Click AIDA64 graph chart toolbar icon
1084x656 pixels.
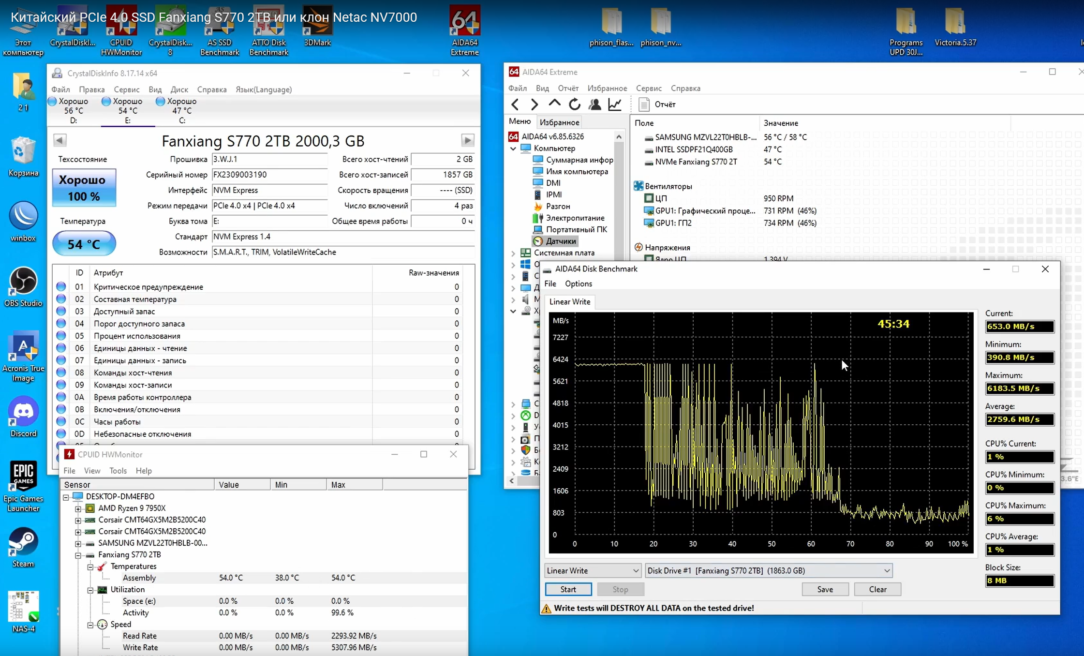click(x=615, y=104)
